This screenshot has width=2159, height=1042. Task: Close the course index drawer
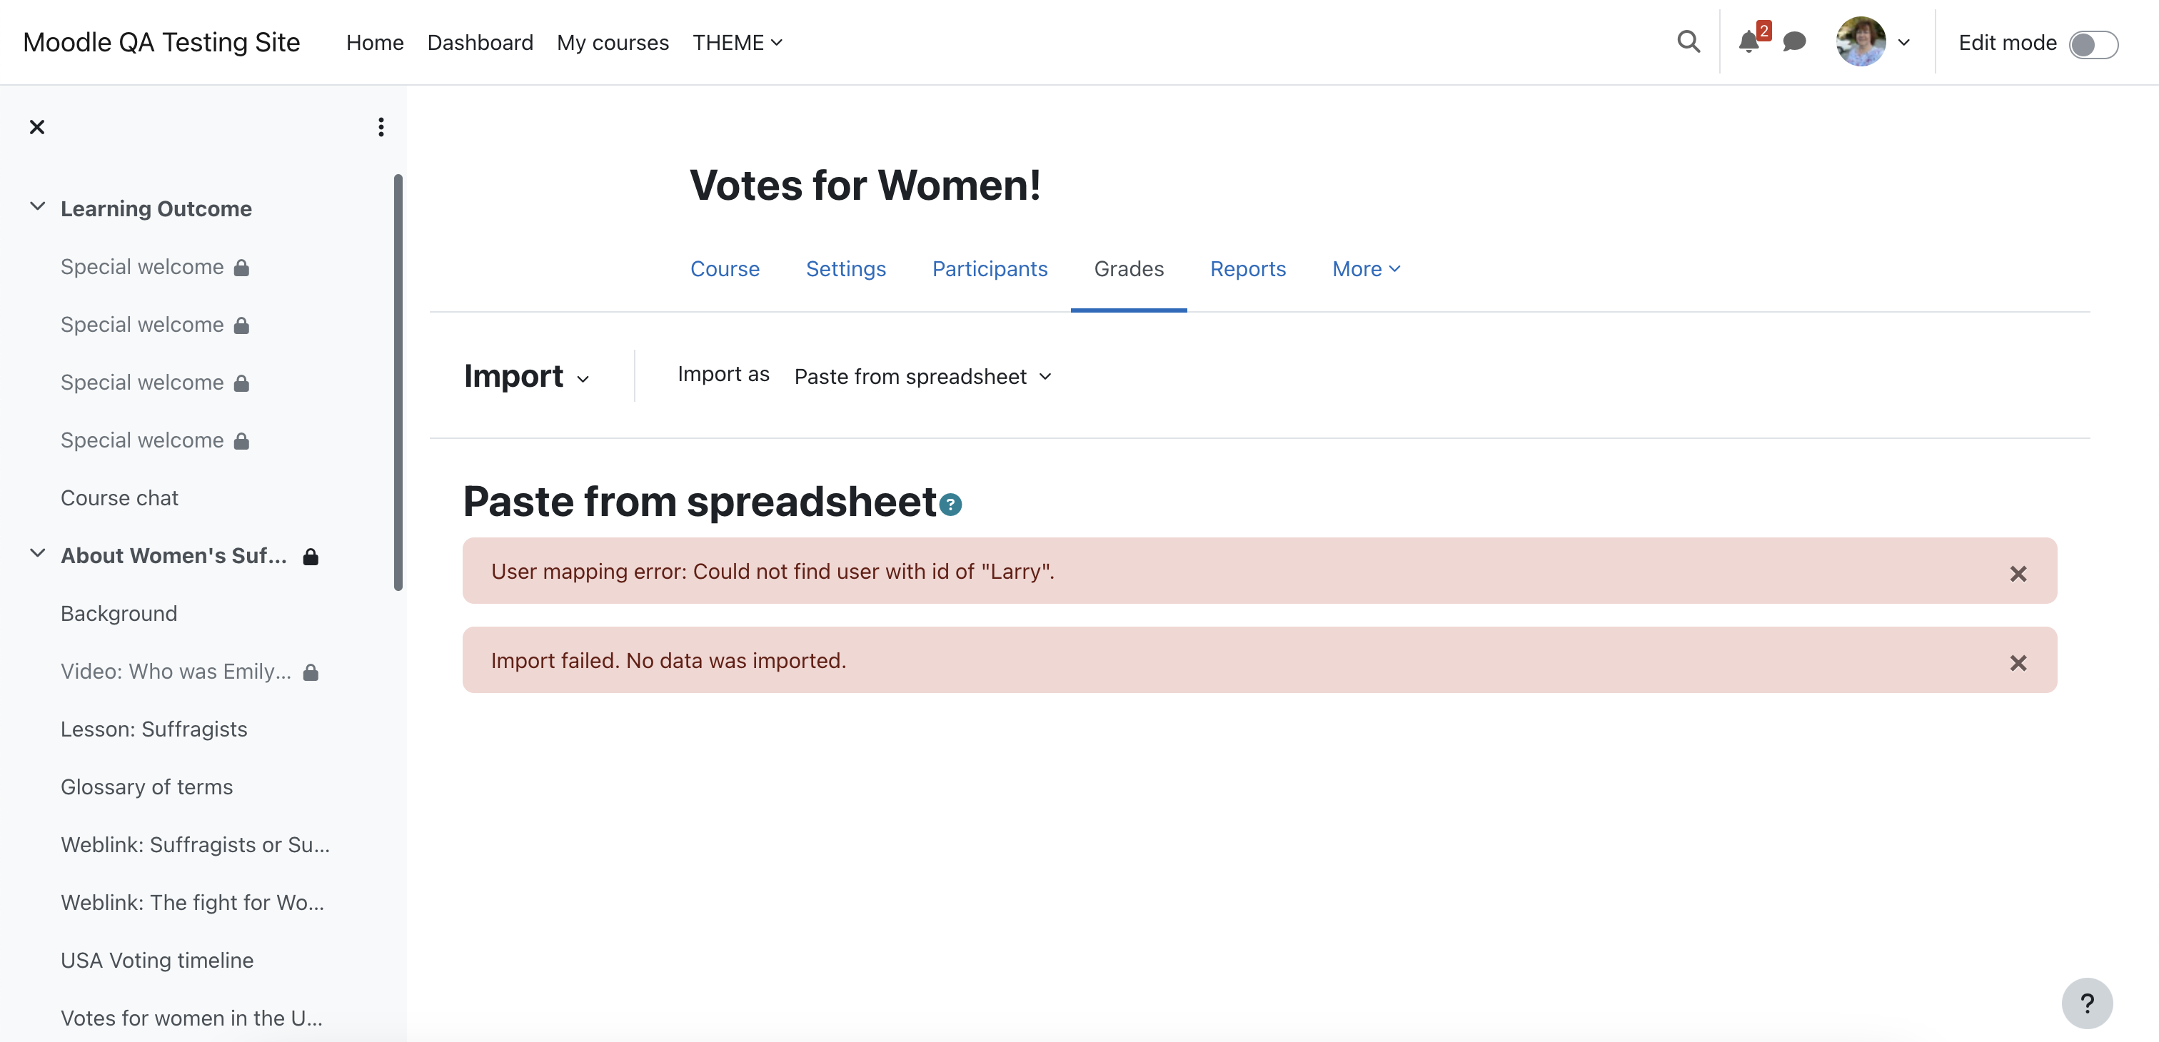[37, 127]
